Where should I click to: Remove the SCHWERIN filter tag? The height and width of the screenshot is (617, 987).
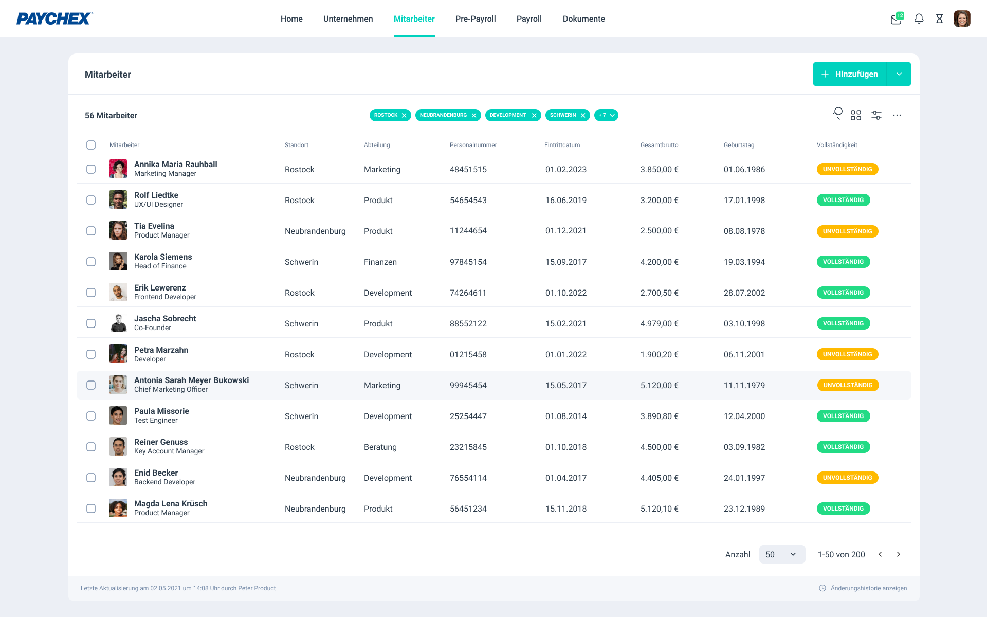tap(583, 116)
